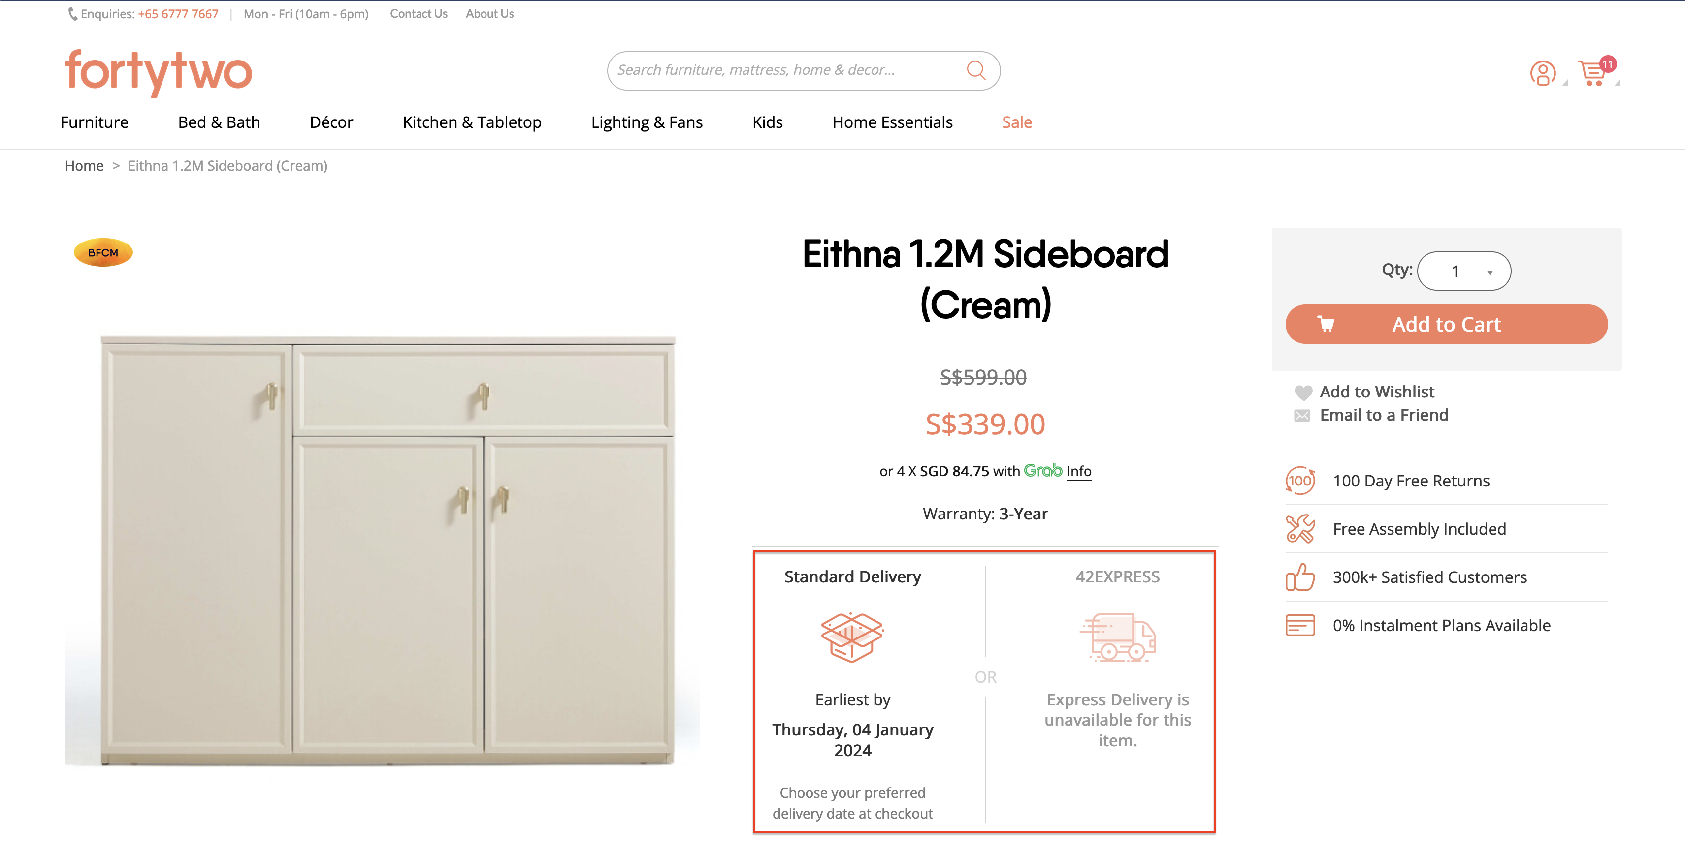The width and height of the screenshot is (1685, 849).
Task: Open the Grab Info link
Action: [x=1078, y=471]
